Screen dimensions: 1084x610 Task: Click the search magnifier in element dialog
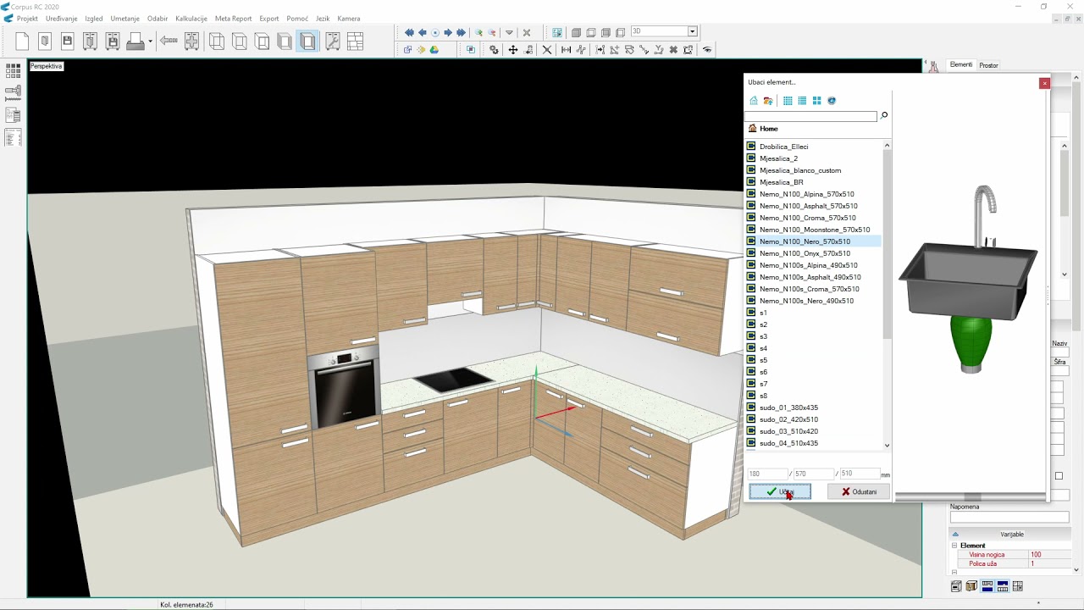pos(884,115)
